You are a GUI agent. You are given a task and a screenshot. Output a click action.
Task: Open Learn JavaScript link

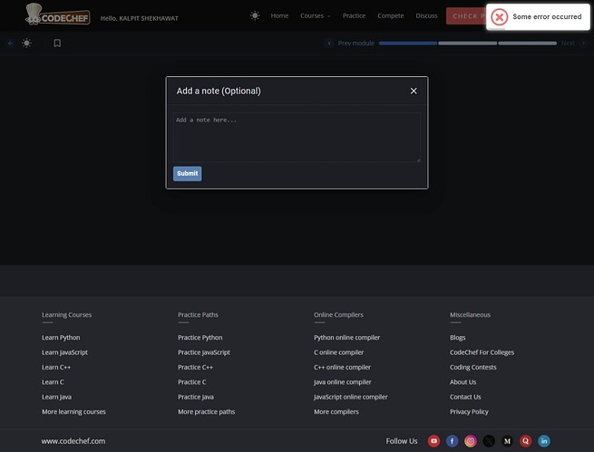[64, 352]
